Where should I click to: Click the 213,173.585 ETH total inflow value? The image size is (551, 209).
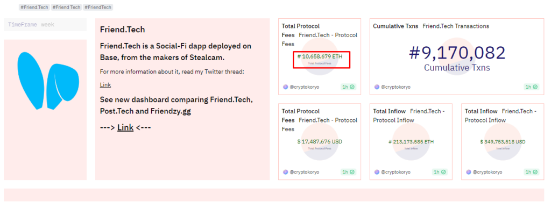[x=411, y=142]
